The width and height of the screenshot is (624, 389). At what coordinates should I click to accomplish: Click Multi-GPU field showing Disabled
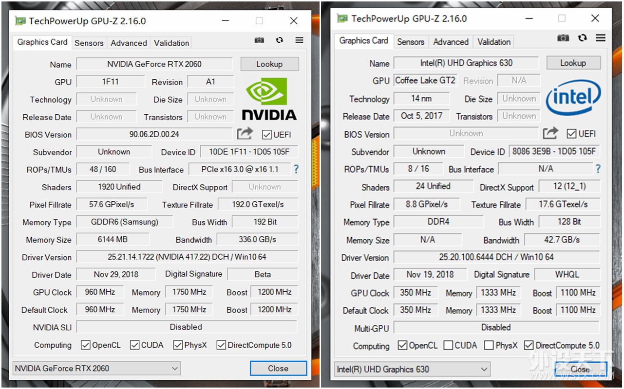[x=496, y=327]
